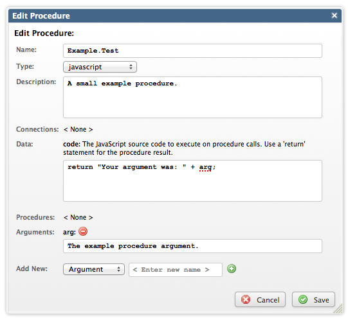The height and width of the screenshot is (318, 348).
Task: Click the underlined word arg in code
Action: [x=205, y=167]
